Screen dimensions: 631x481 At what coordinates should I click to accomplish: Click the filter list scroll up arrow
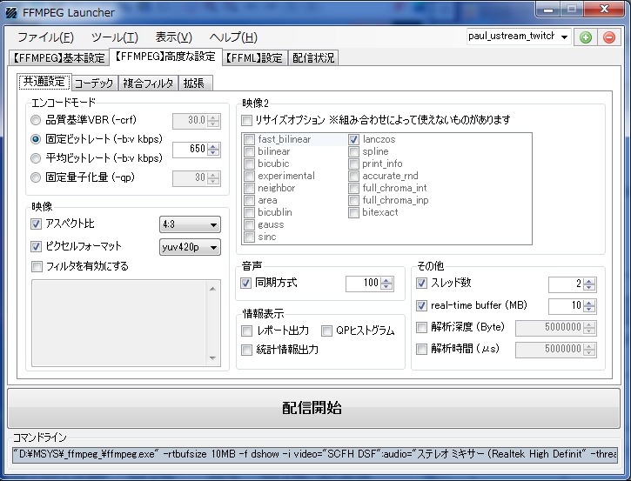(213, 289)
